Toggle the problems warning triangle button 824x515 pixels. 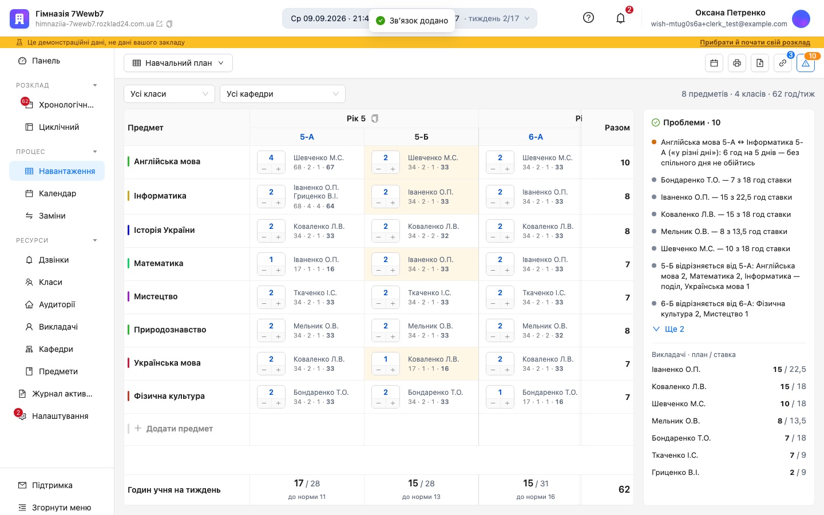point(806,63)
